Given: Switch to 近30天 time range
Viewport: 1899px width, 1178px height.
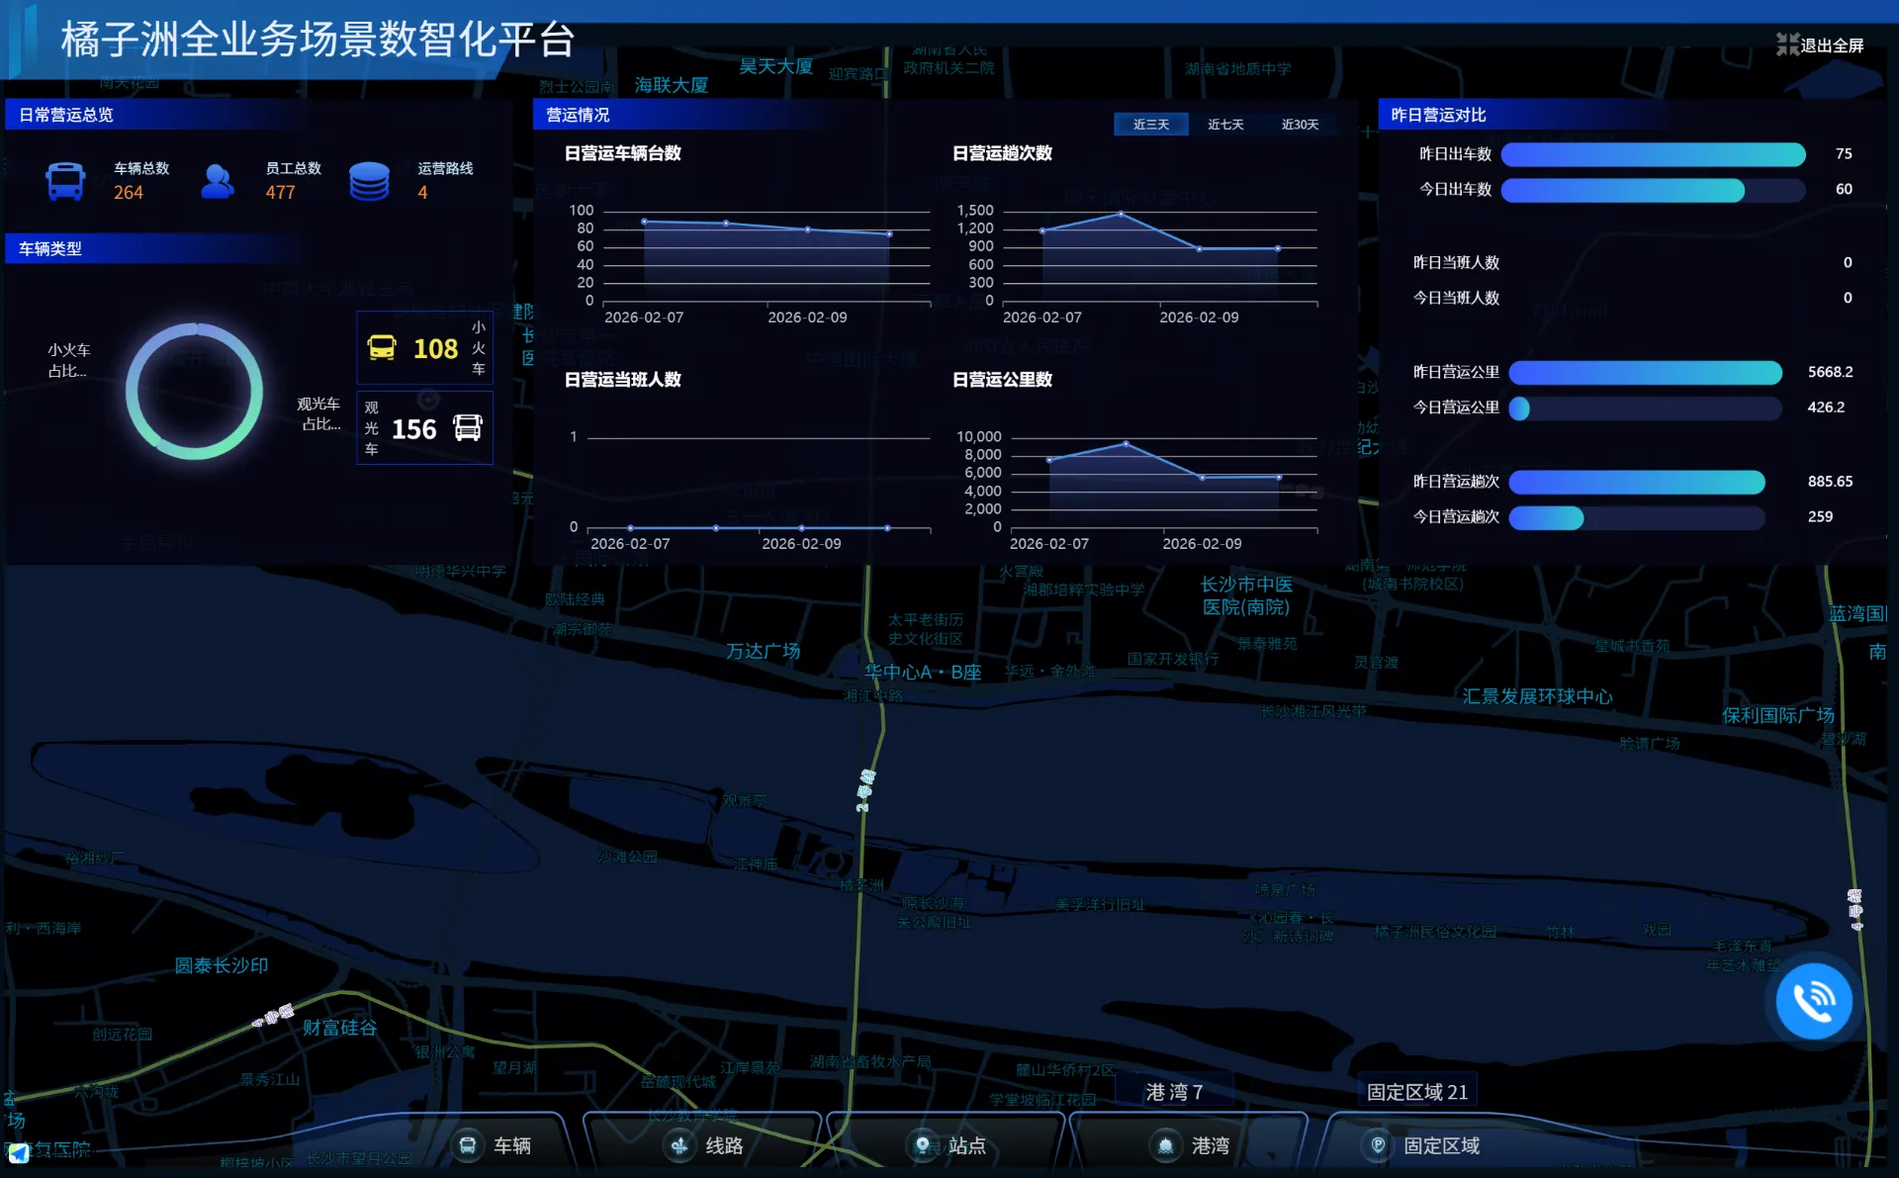Looking at the screenshot, I should [1300, 125].
